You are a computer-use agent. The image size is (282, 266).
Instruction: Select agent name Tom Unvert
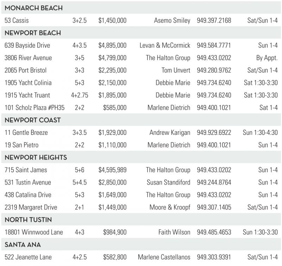coord(176,70)
